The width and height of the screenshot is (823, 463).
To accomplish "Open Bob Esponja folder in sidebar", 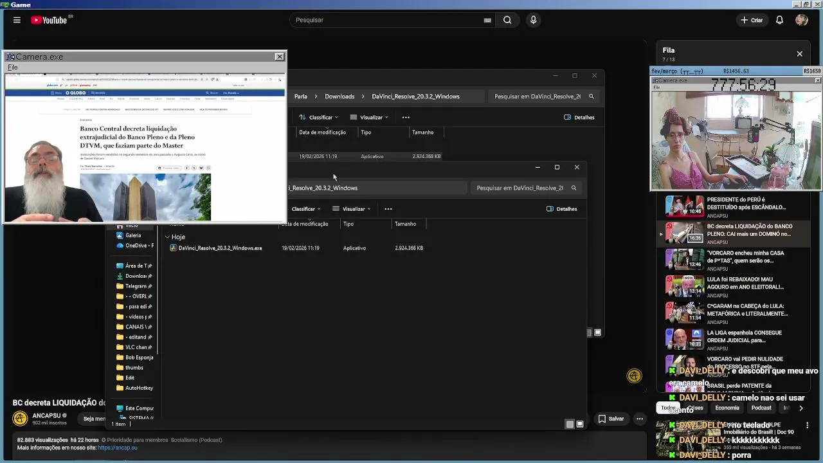I will (x=135, y=358).
